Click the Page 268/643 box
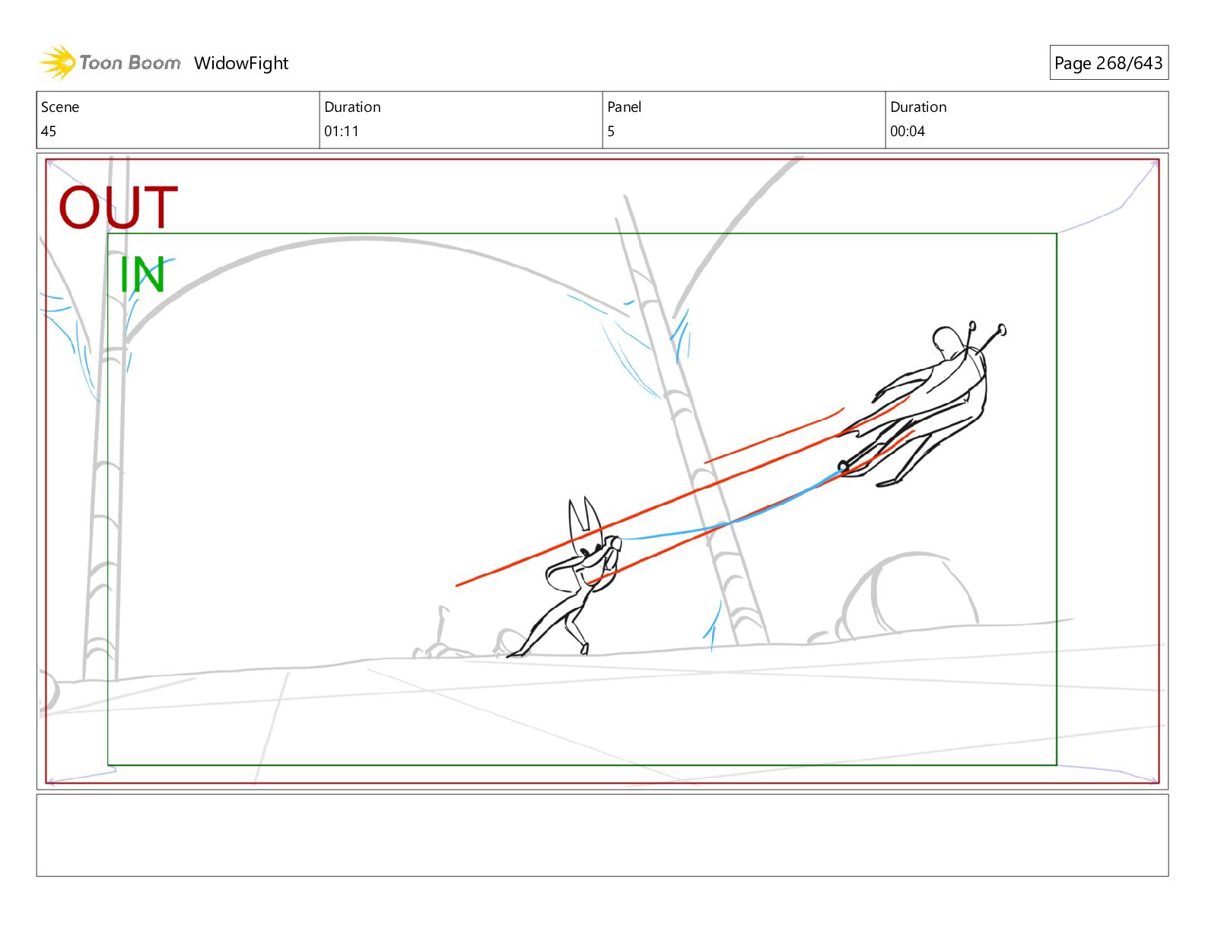 click(x=1108, y=63)
